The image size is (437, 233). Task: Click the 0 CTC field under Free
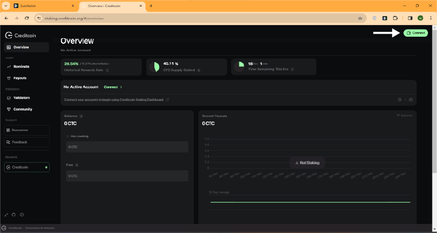[127, 176]
